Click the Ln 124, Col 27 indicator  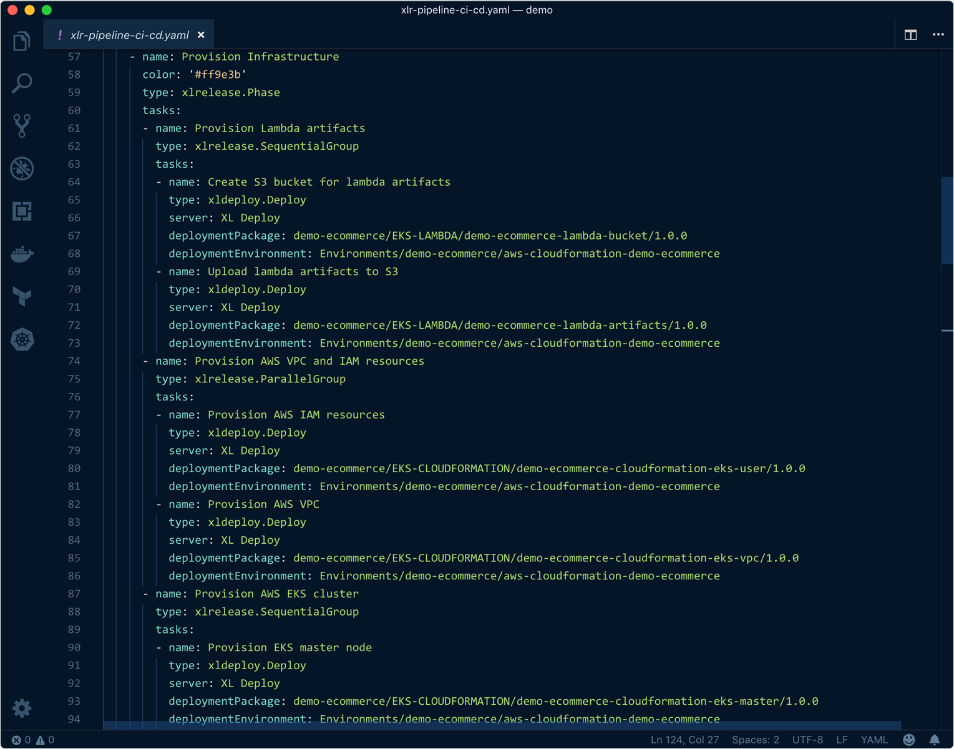[684, 740]
